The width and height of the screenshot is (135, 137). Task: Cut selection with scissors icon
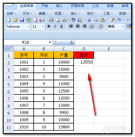(89, 20)
